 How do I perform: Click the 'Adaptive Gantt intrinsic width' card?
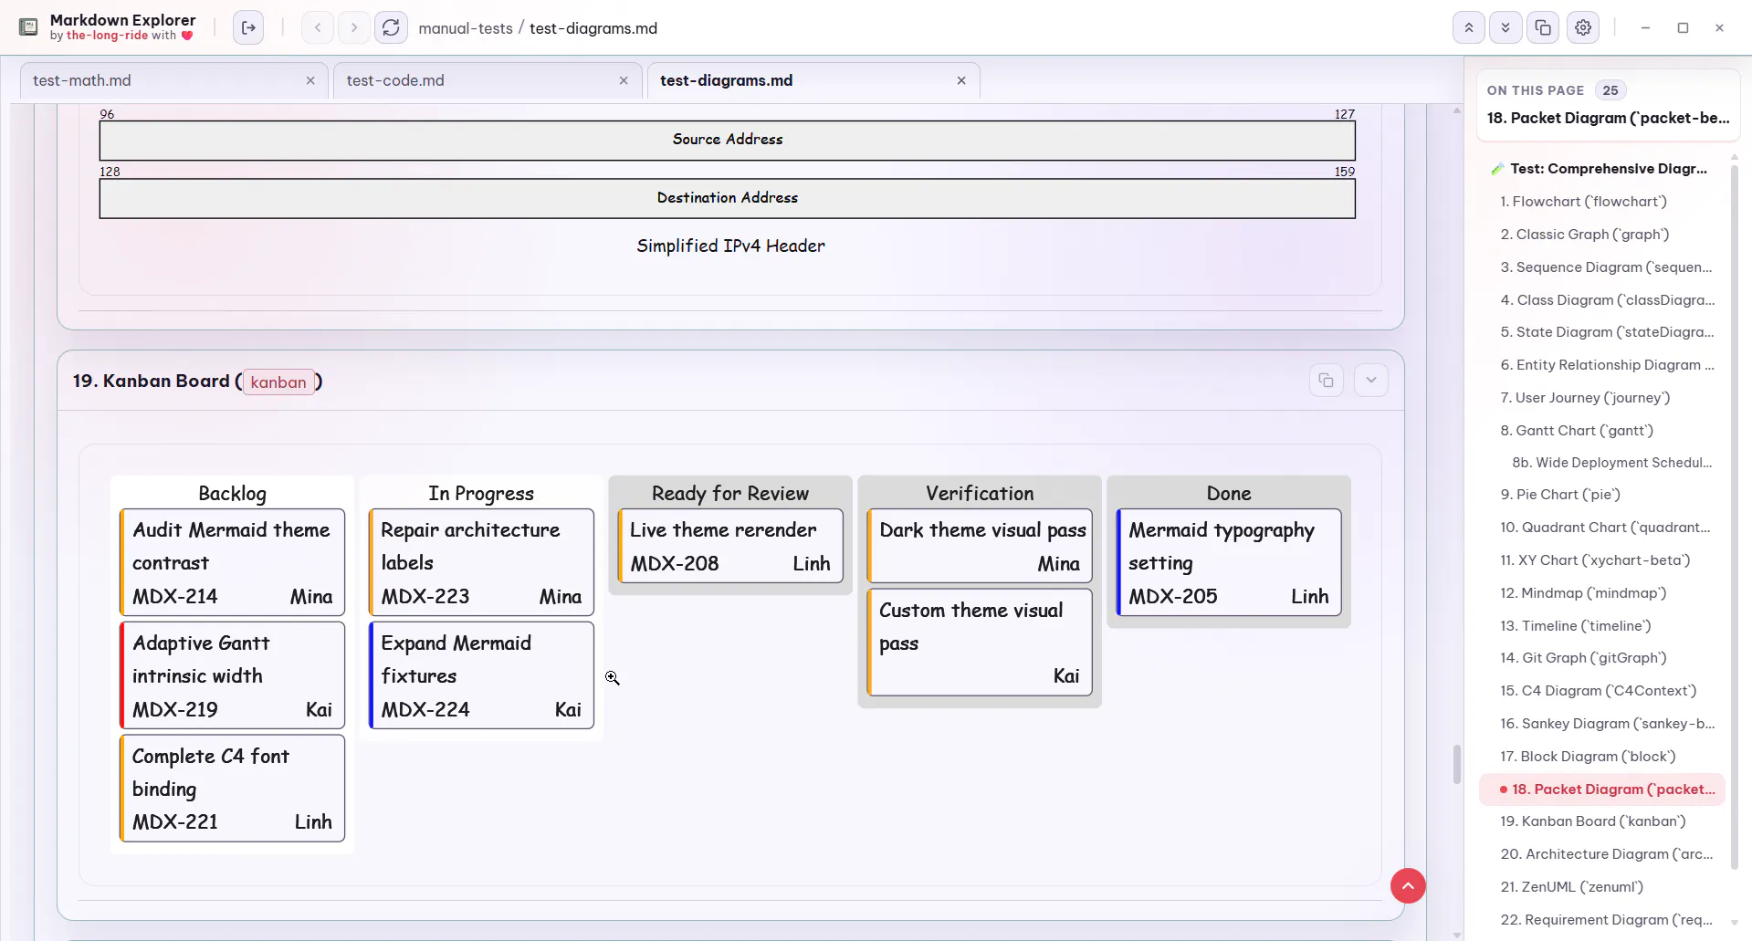pyautogui.click(x=233, y=675)
